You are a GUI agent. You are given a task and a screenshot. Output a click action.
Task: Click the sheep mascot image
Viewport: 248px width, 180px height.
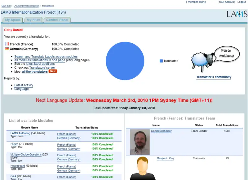tap(202, 60)
